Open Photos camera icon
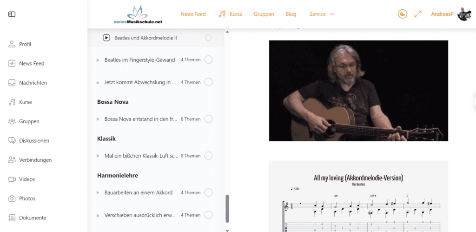This screenshot has width=476, height=232. pyautogui.click(x=12, y=199)
